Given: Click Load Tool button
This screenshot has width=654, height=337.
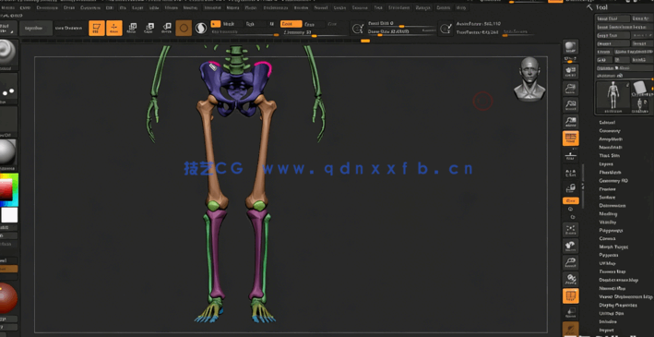Looking at the screenshot, I should tap(613, 18).
